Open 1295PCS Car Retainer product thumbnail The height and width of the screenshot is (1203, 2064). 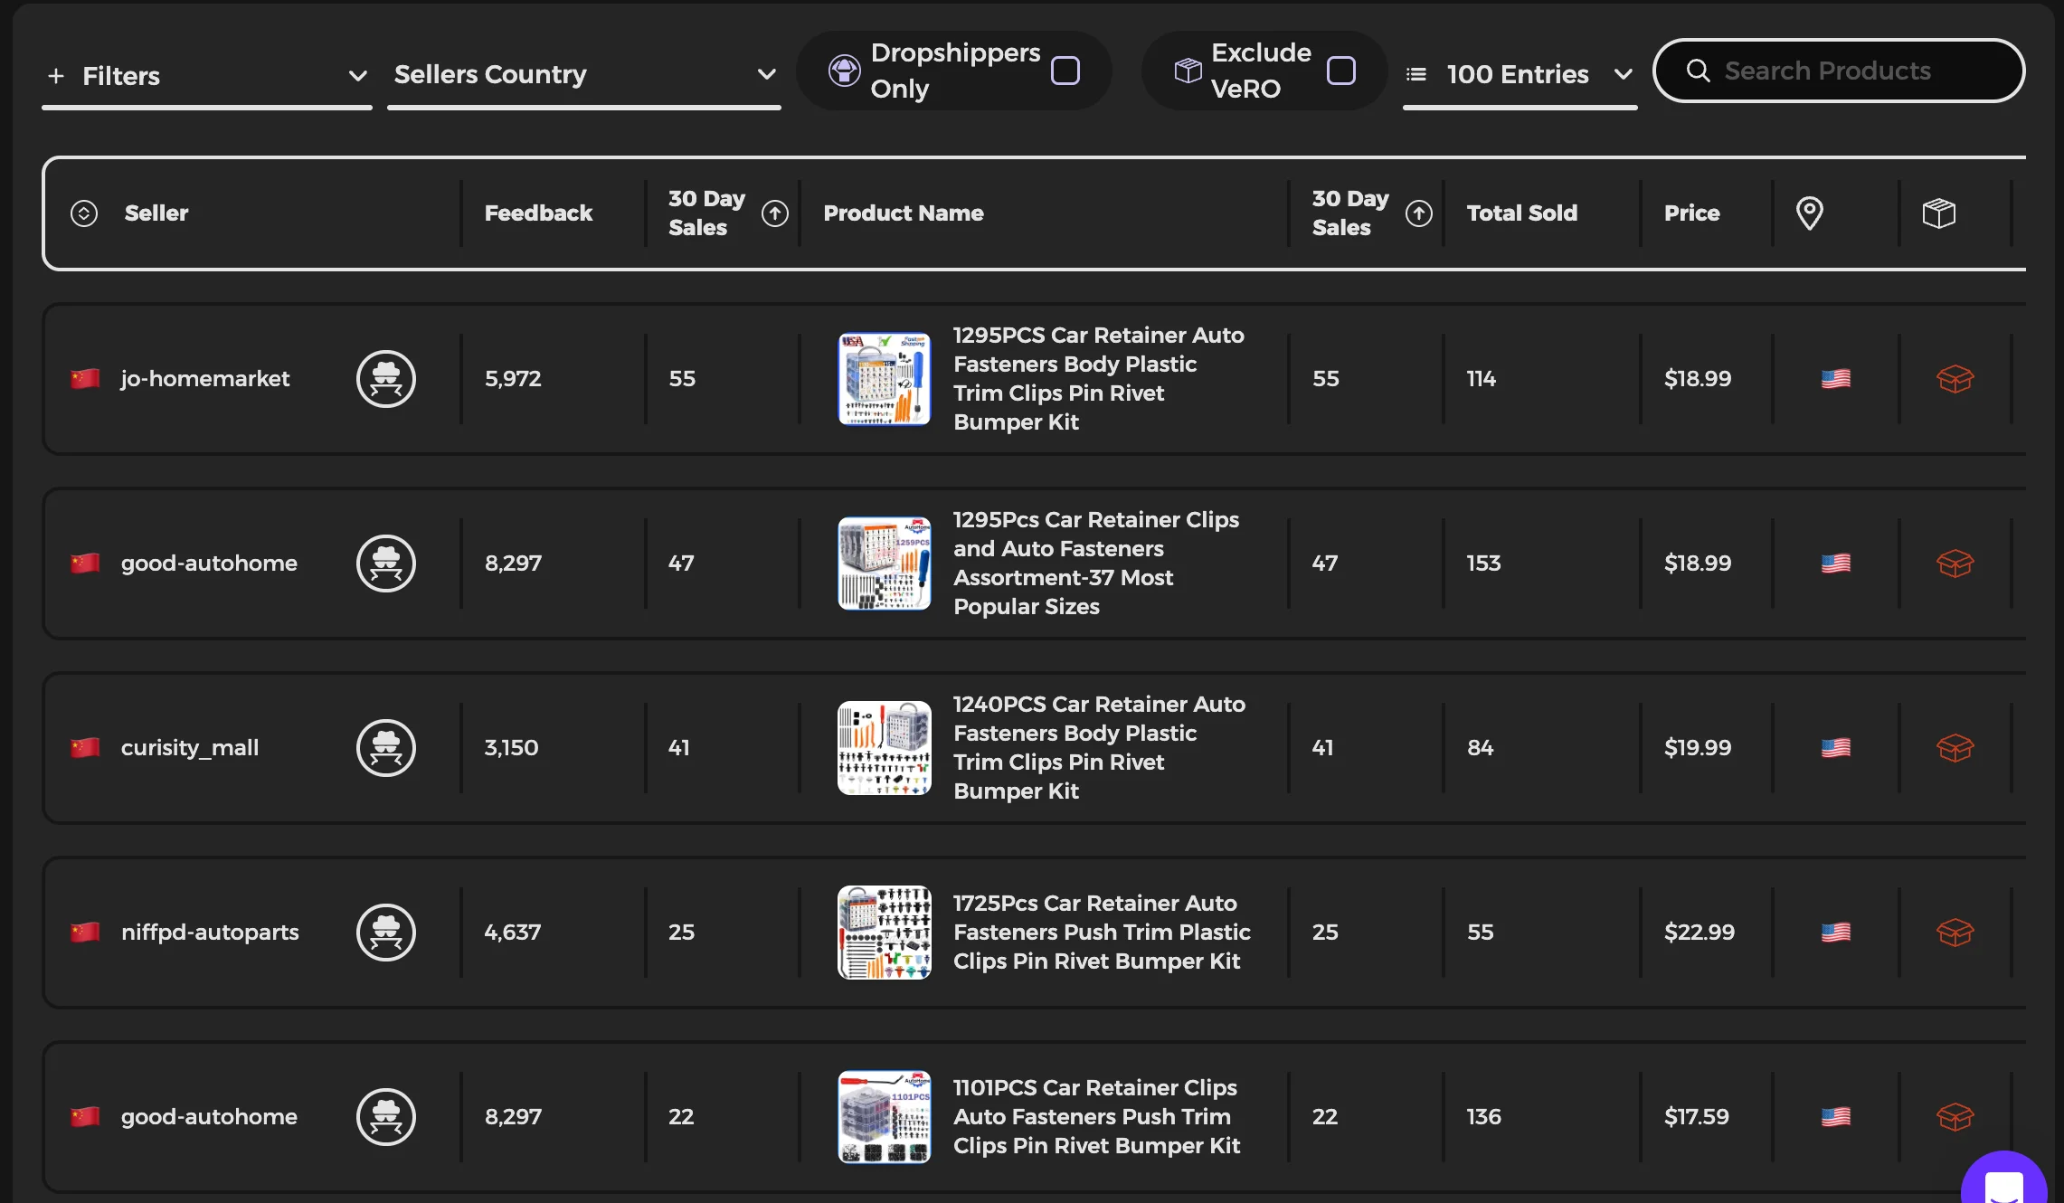coord(885,379)
